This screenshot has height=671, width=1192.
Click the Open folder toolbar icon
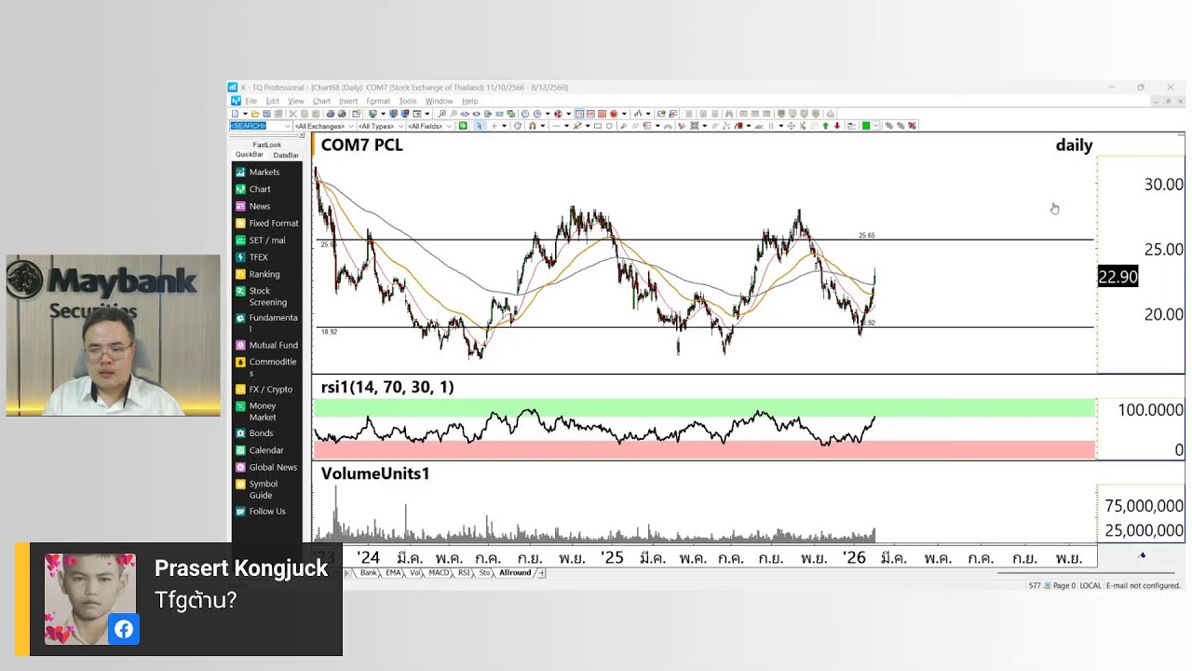click(253, 114)
